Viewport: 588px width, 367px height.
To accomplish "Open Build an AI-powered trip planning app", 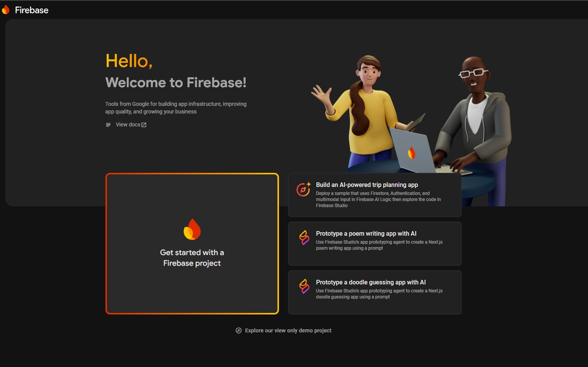I will tap(367, 185).
